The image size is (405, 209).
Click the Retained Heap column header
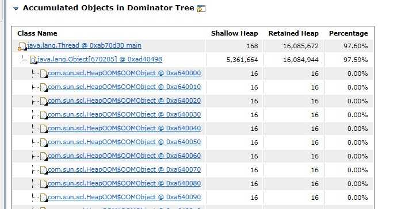pos(293,33)
